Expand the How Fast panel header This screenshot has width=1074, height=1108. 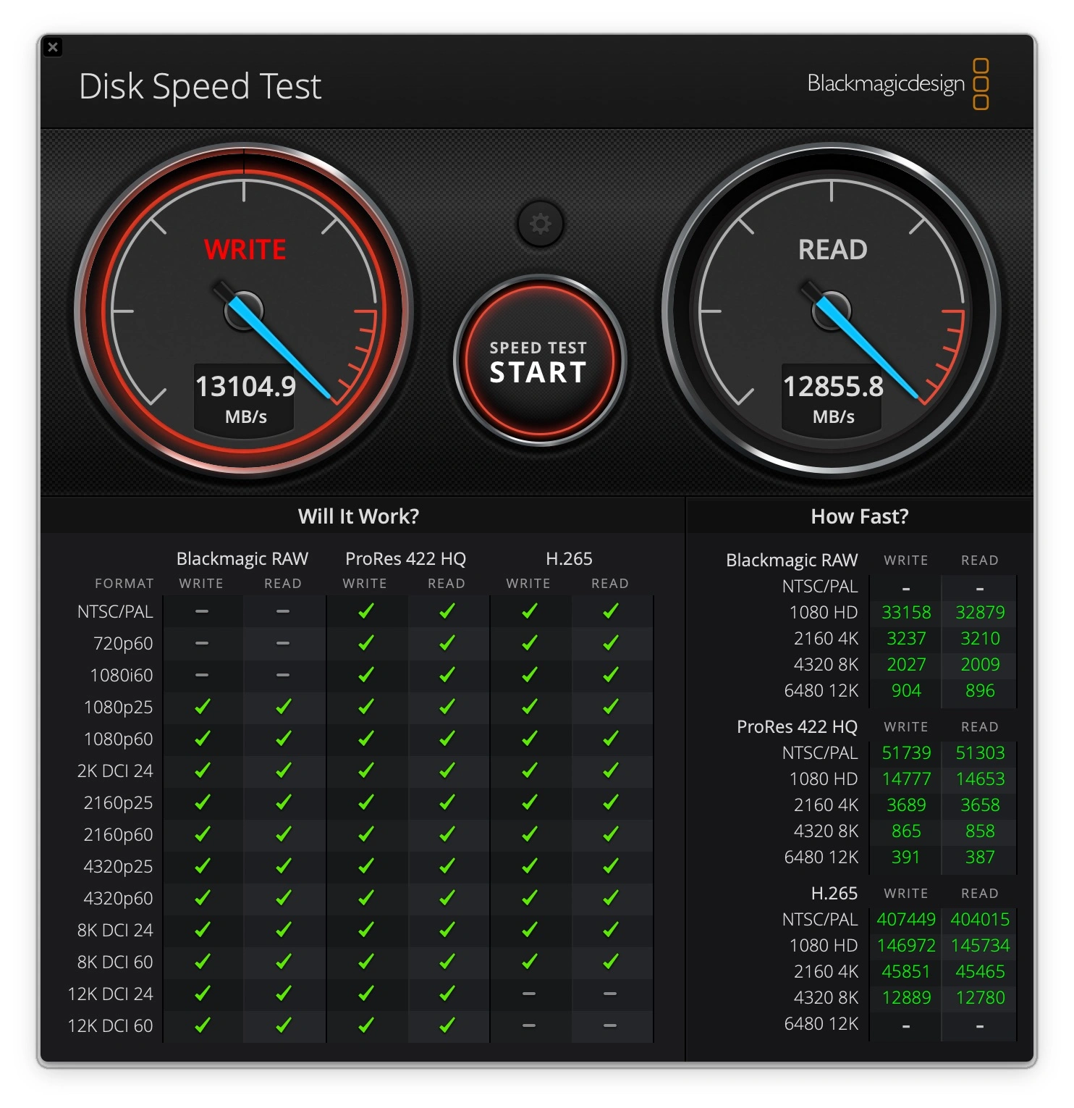click(x=861, y=516)
